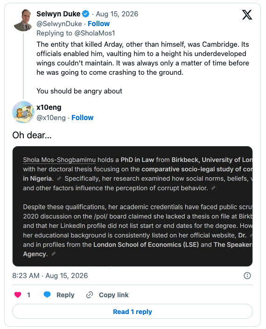Open the X logo link
This screenshot has width=266, height=329.
[x=247, y=15]
